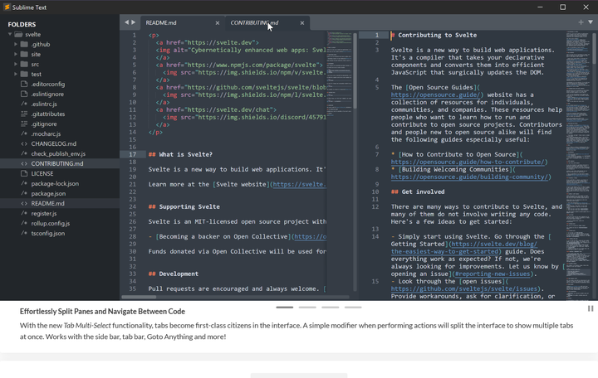Viewport: 598px width, 378px height.
Task: Select the second carousel slide indicator
Action: pyautogui.click(x=307, y=308)
